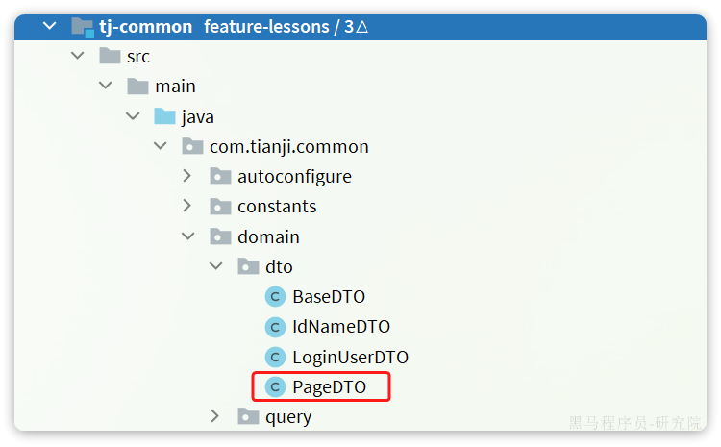Image resolution: width=721 pixels, height=447 pixels.
Task: Click the com.tianji.common package icon
Action: (192, 146)
